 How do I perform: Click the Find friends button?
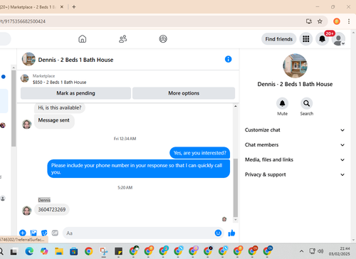279,39
